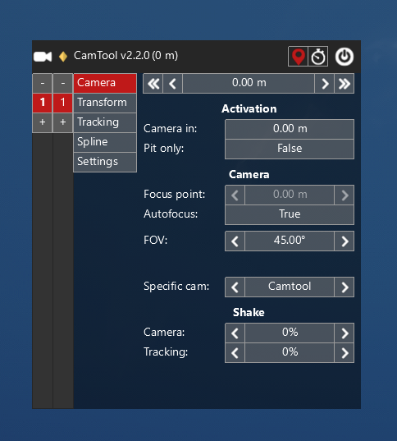Toggle Autofocus True value

290,215
